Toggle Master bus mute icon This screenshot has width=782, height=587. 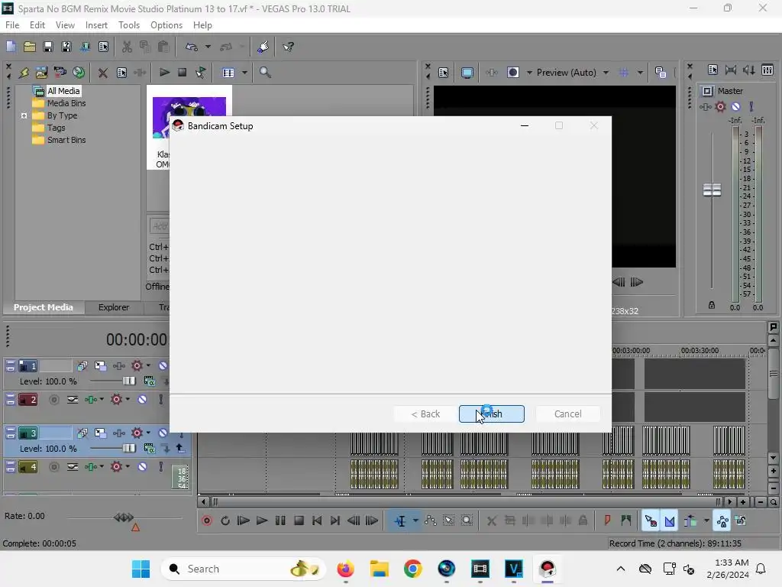coord(735,106)
